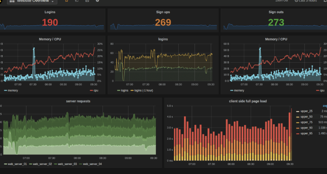This screenshot has height=174, width=327.
Task: Toggle the upper_25 legend series
Action: (306, 111)
